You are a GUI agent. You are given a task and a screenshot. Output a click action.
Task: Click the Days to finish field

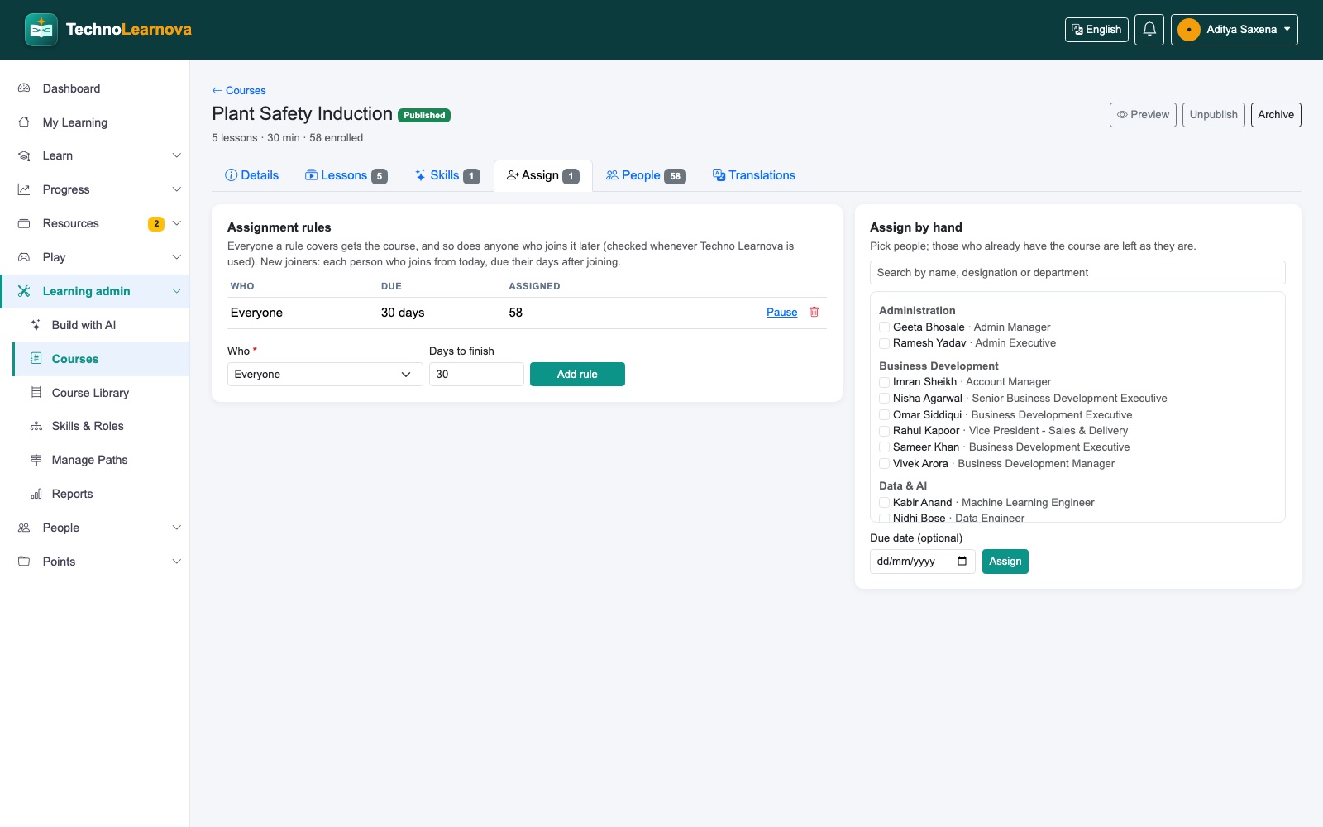(x=476, y=375)
